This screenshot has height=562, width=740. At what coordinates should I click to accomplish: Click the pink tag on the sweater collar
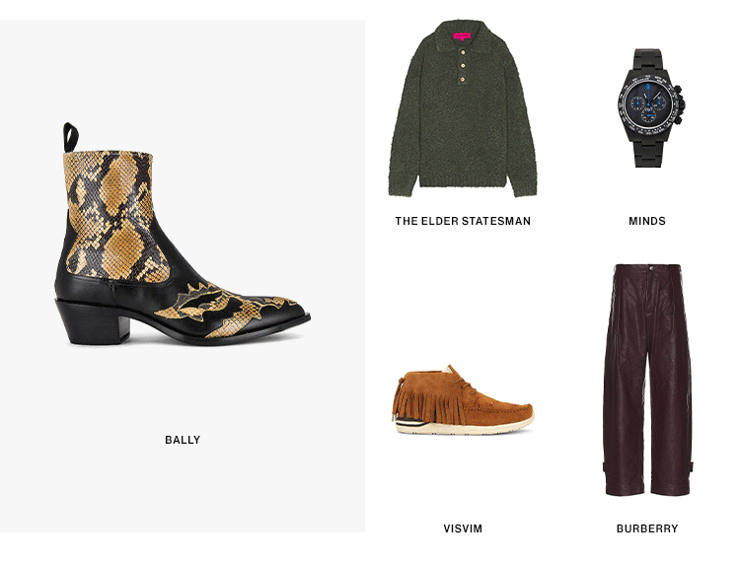click(462, 35)
